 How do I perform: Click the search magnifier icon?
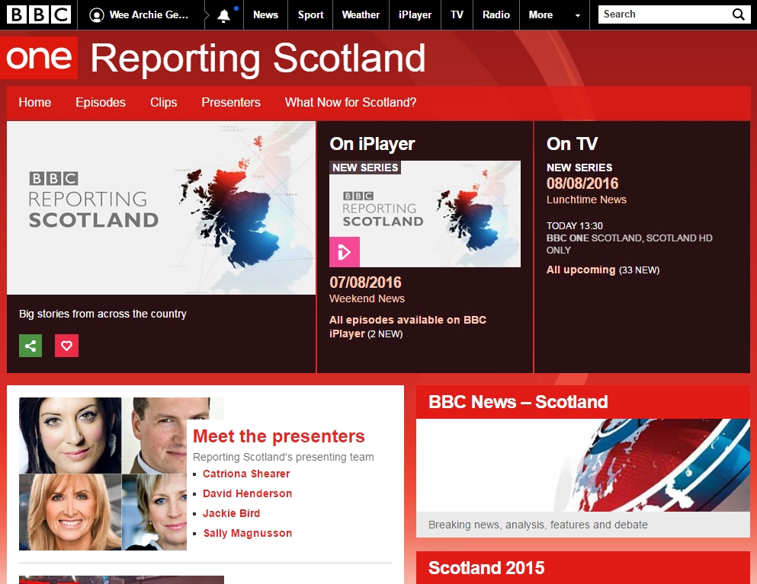738,14
